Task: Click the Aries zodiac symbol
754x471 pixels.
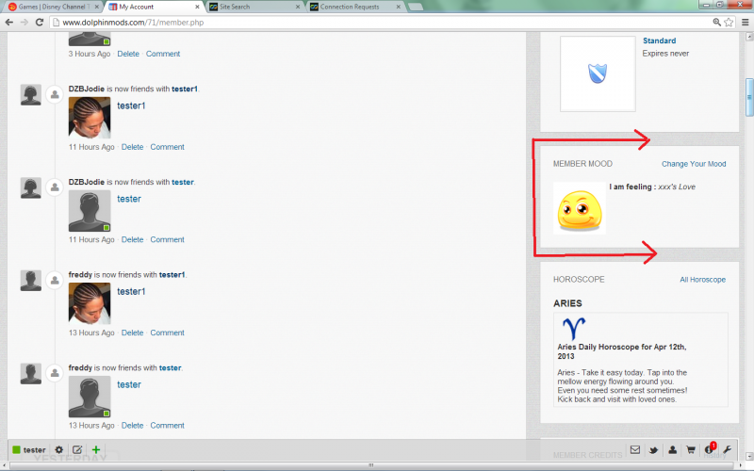Action: point(574,328)
